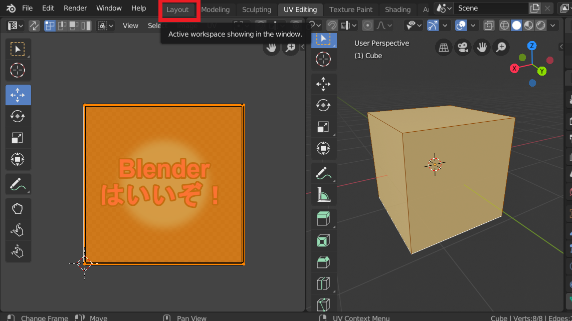Expand the 3D viewport sidebar arrow
The height and width of the screenshot is (321, 572).
pyautogui.click(x=561, y=47)
